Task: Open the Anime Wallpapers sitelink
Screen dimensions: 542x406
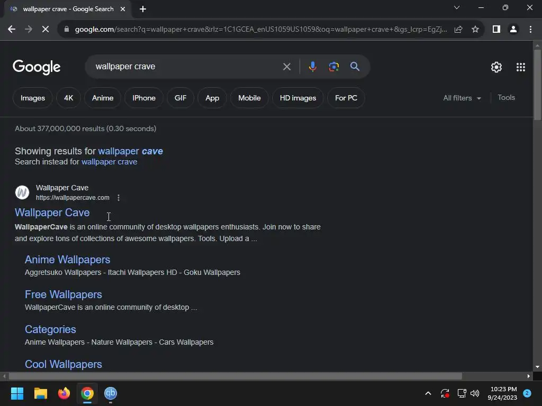Action: 67,260
